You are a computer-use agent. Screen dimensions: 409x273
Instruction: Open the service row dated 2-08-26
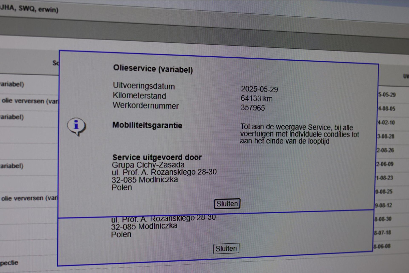(385, 150)
